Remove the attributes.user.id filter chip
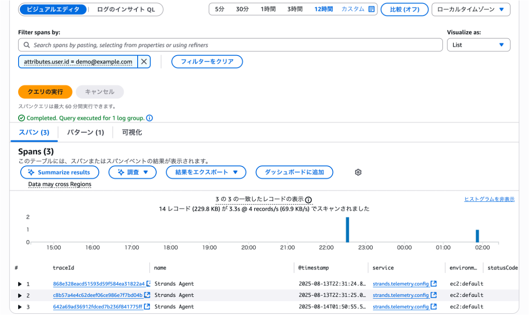Viewport: 529px width, 315px height. click(x=144, y=62)
